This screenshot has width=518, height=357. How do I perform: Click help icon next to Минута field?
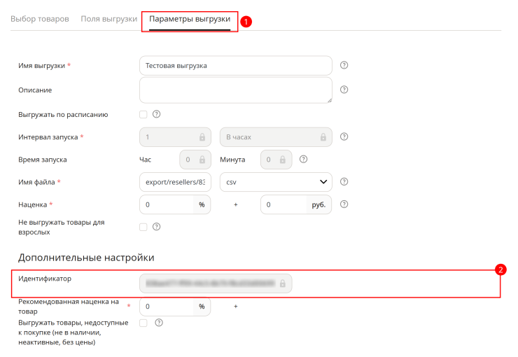303,159
